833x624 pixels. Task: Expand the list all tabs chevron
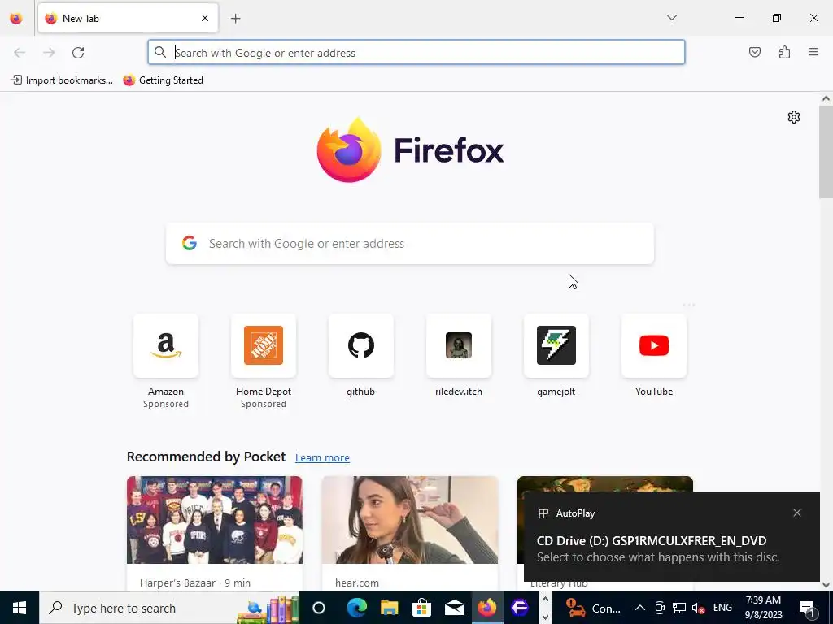[x=672, y=18]
